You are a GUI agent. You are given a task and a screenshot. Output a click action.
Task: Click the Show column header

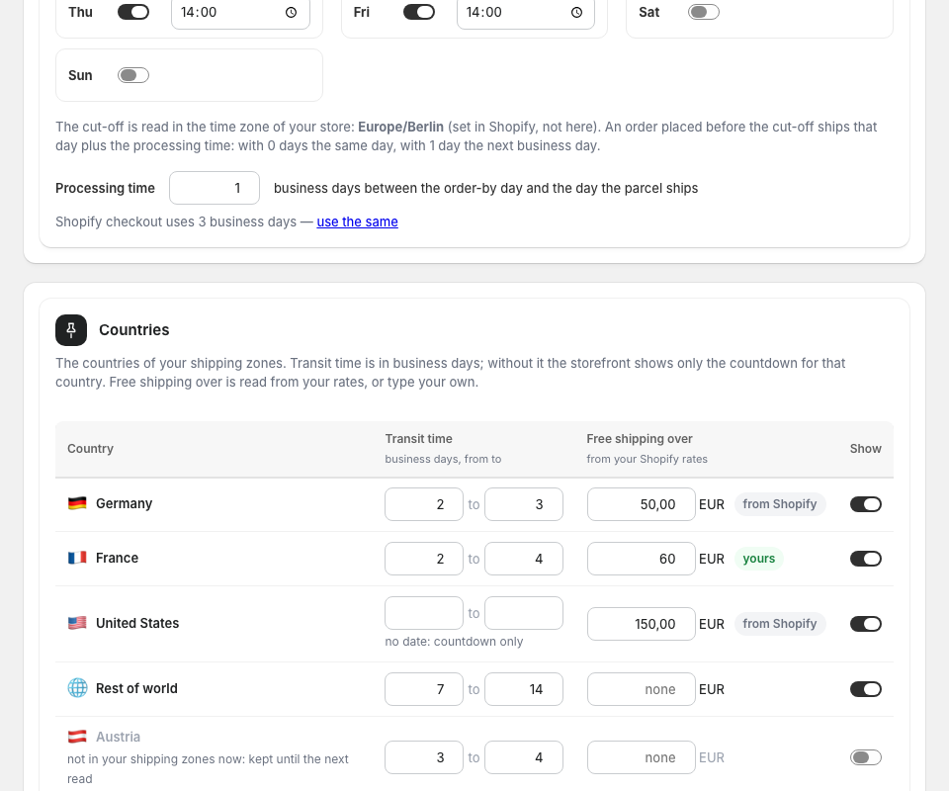(x=866, y=449)
